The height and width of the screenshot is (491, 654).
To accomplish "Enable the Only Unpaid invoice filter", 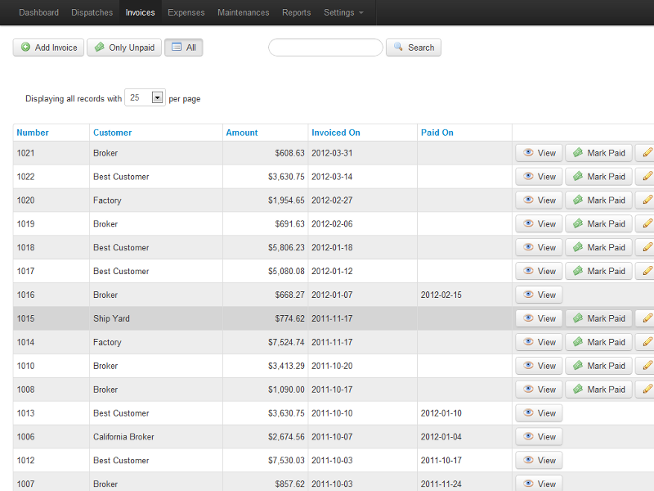I will click(123, 47).
